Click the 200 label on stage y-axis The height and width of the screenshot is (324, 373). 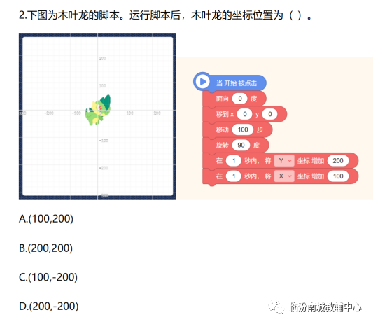[103, 58]
